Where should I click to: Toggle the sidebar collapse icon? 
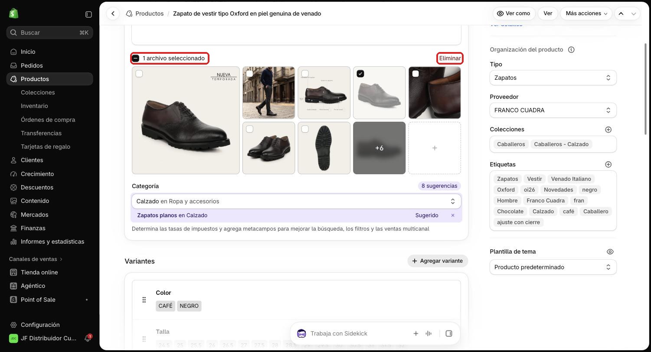click(x=88, y=14)
